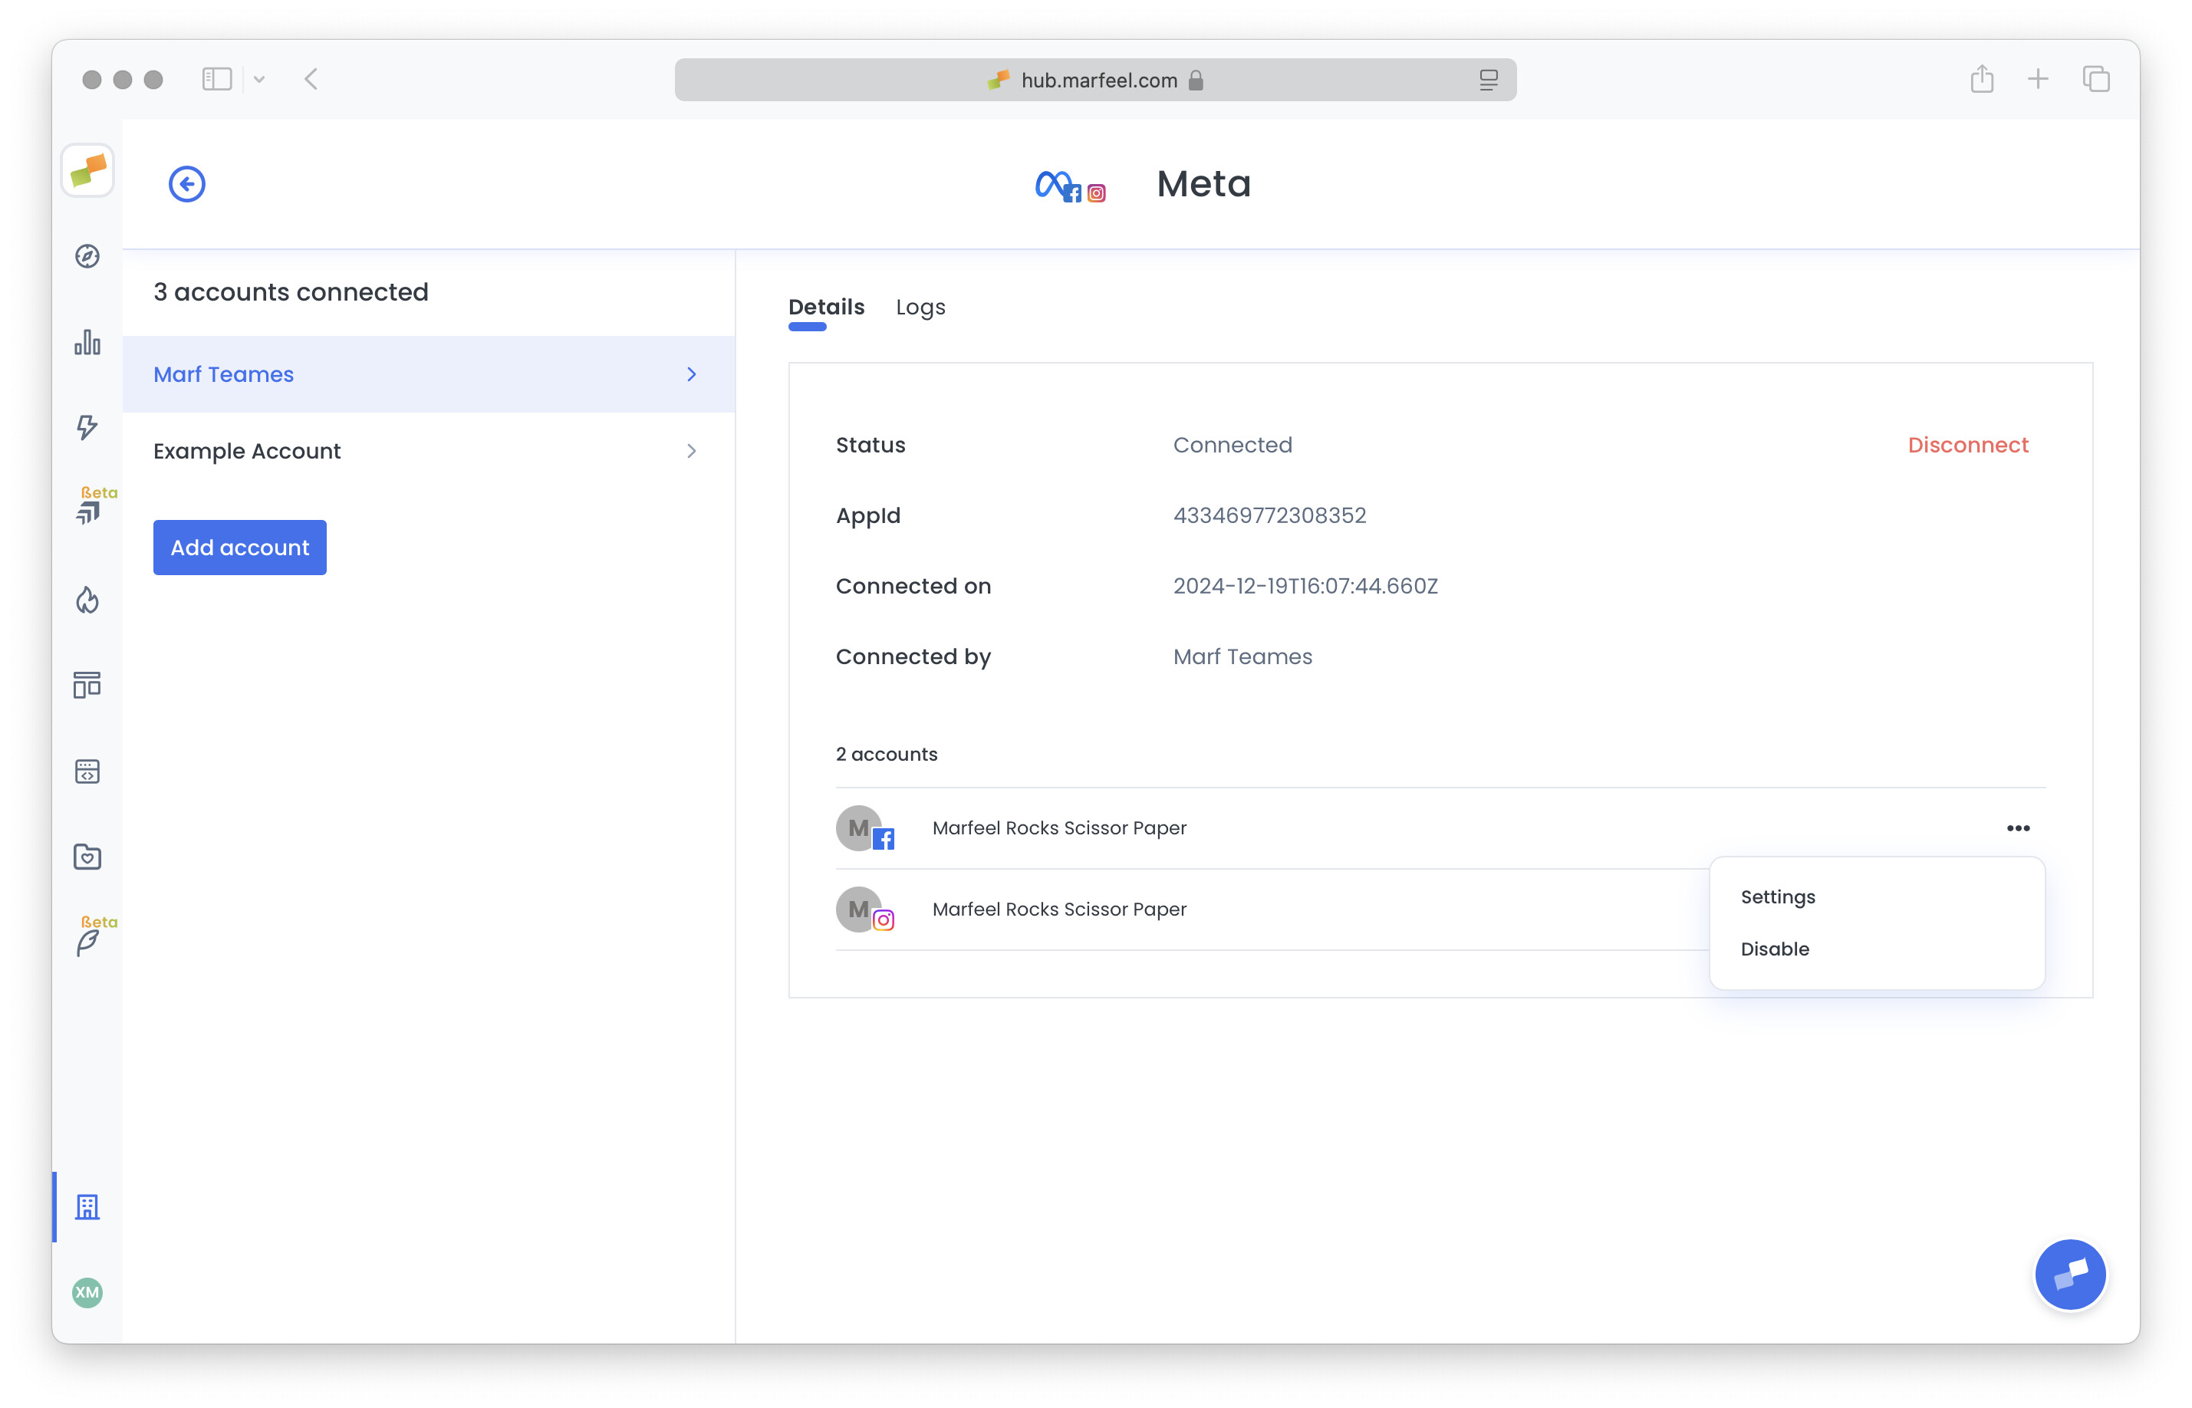This screenshot has width=2192, height=1408.
Task: Open the flame trending section
Action: tap(87, 599)
